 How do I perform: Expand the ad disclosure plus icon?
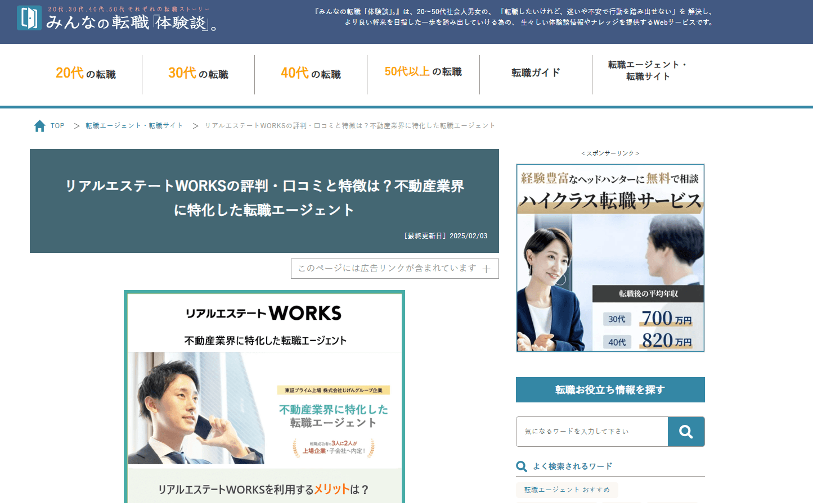tap(487, 269)
